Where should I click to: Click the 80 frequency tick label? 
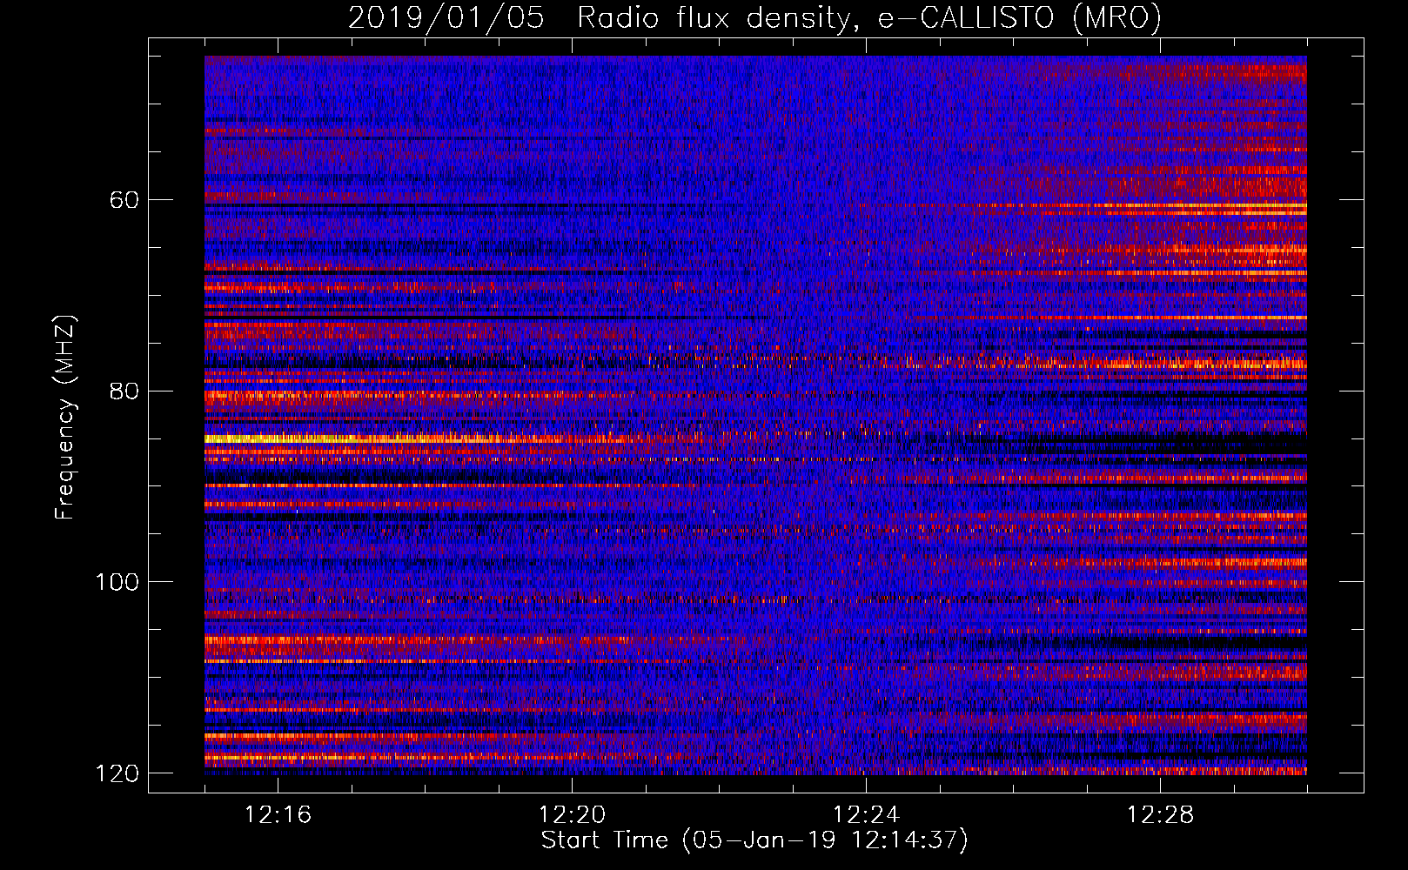pos(124,391)
